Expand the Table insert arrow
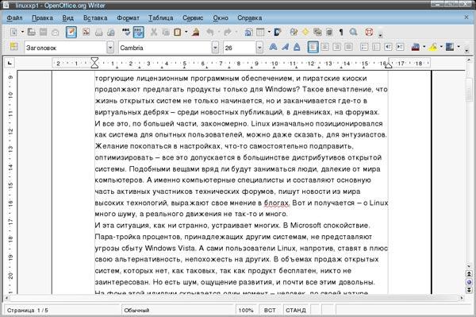The height and width of the screenshot is (317, 476). 269,32
